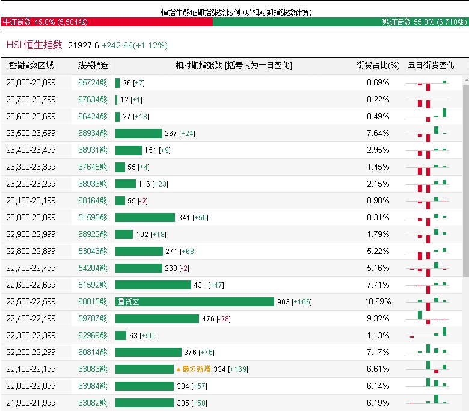
Task: Click the 重货区 bar for 22,500-22,599
Action: pos(195,301)
